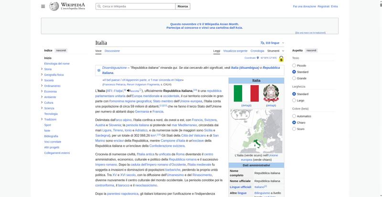Open the Strumenti dropdown menu
382x197 pixels.
click(x=275, y=51)
